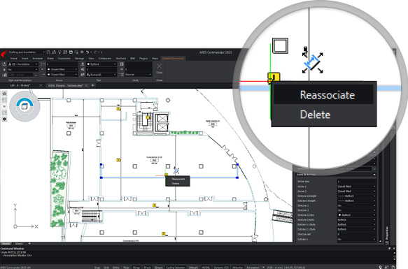The width and height of the screenshot is (408, 269).
Task: Click the Save icon in quick access toolbar
Action: [x=71, y=52]
